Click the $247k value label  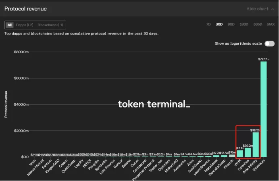(x=35, y=155)
